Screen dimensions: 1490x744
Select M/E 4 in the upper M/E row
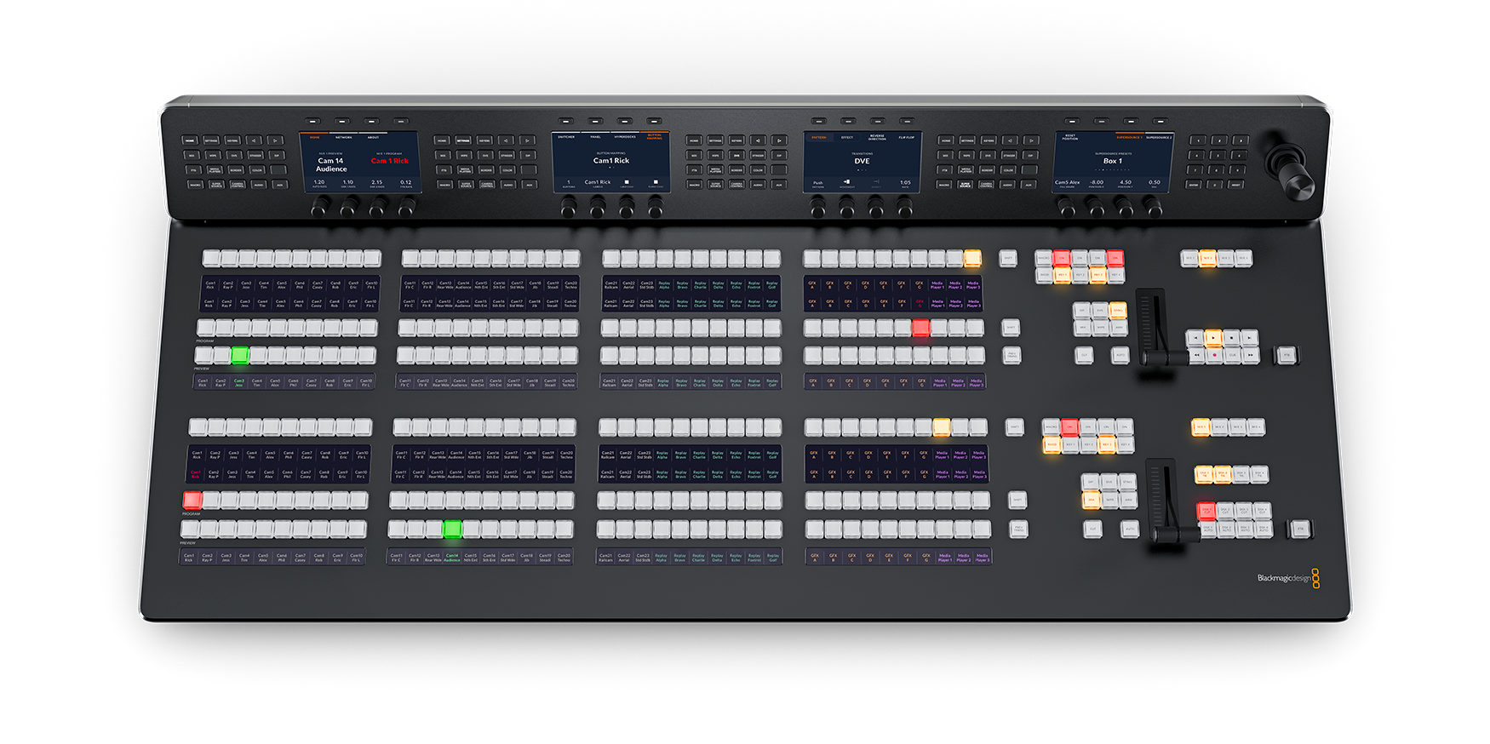click(1243, 258)
